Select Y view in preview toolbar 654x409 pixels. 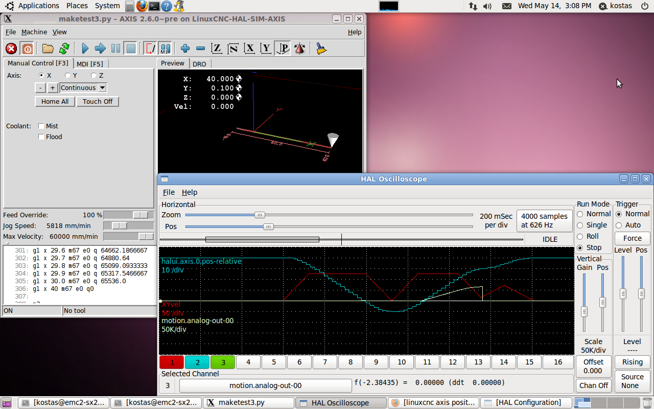click(x=266, y=49)
